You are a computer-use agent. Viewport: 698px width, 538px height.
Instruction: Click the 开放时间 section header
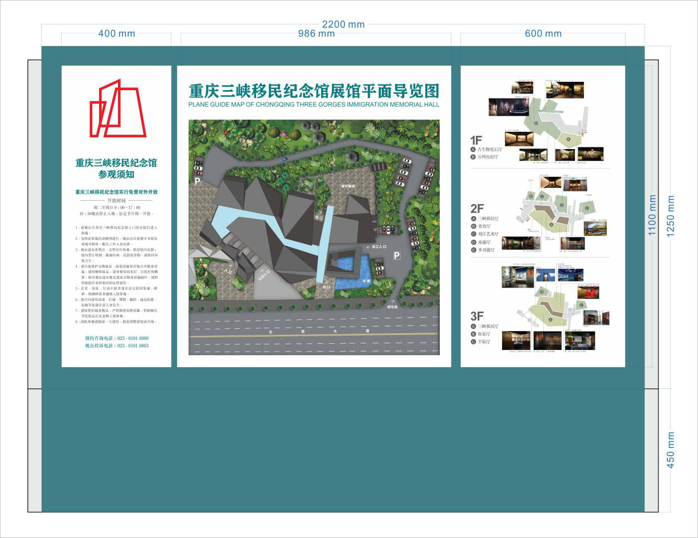tap(116, 200)
